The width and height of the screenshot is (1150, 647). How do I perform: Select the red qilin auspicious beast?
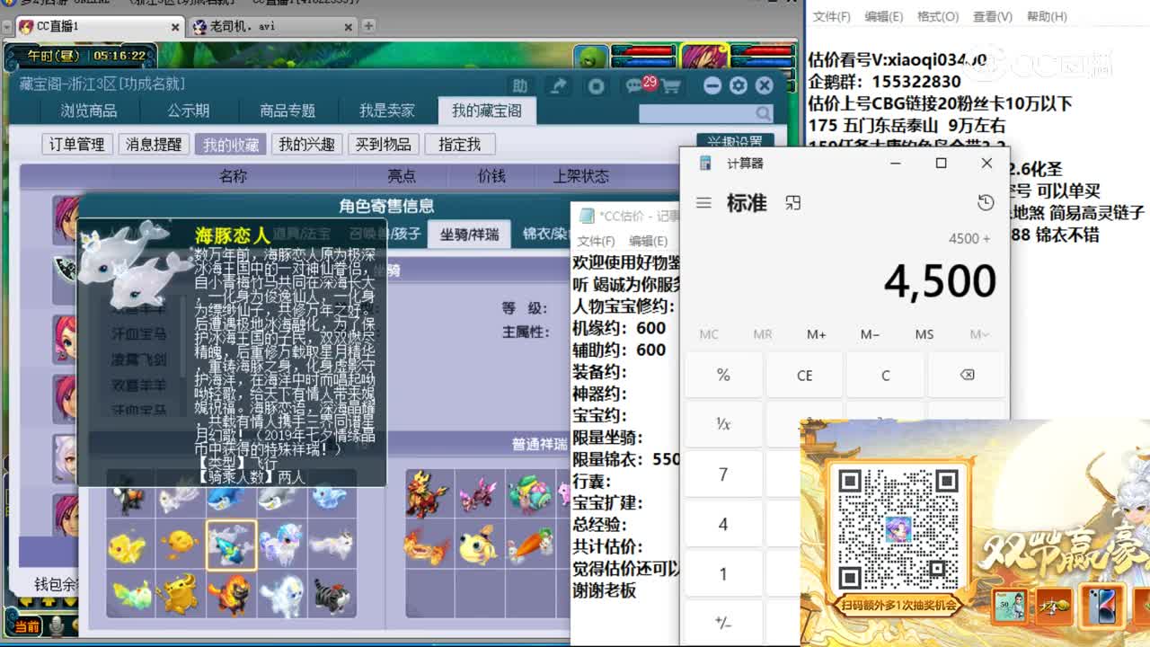428,494
